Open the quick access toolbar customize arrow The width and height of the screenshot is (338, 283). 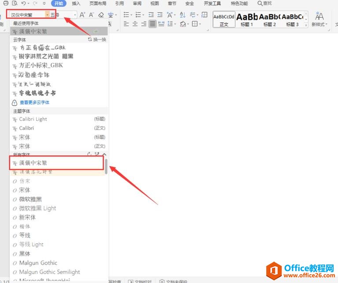click(44, 4)
